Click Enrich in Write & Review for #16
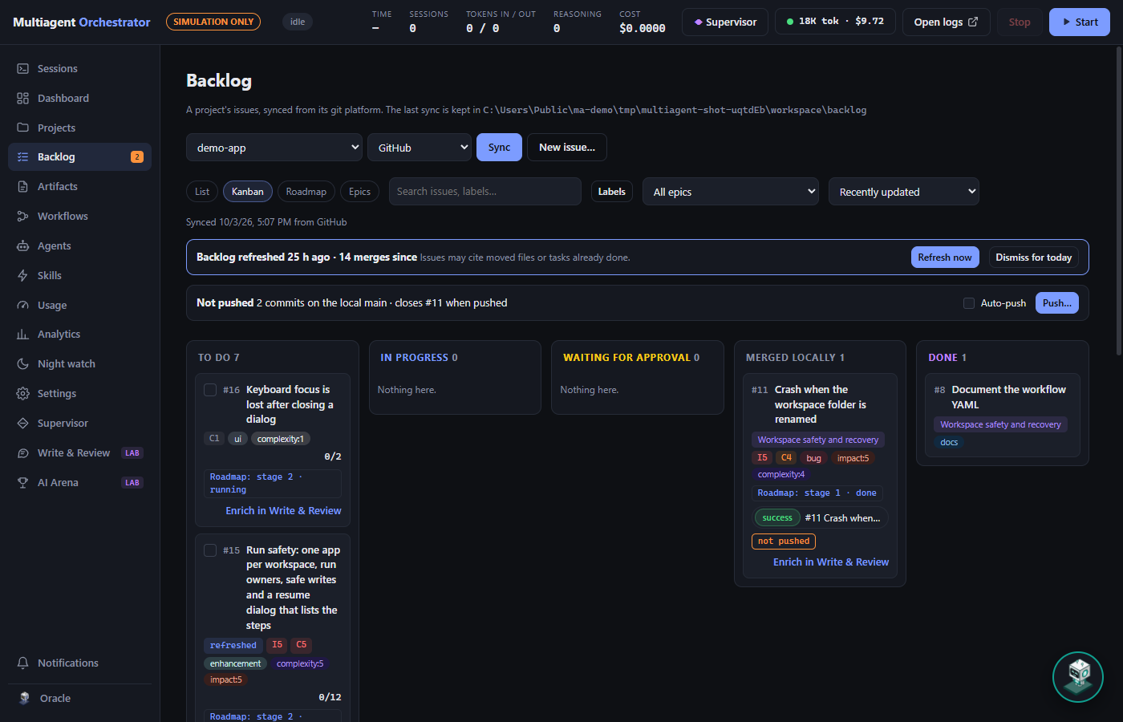 (x=283, y=511)
